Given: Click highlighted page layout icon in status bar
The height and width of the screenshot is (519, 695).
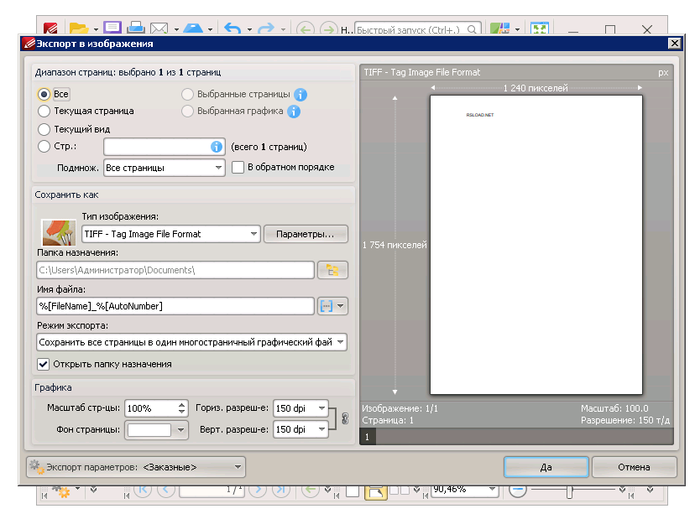Looking at the screenshot, I should (375, 492).
